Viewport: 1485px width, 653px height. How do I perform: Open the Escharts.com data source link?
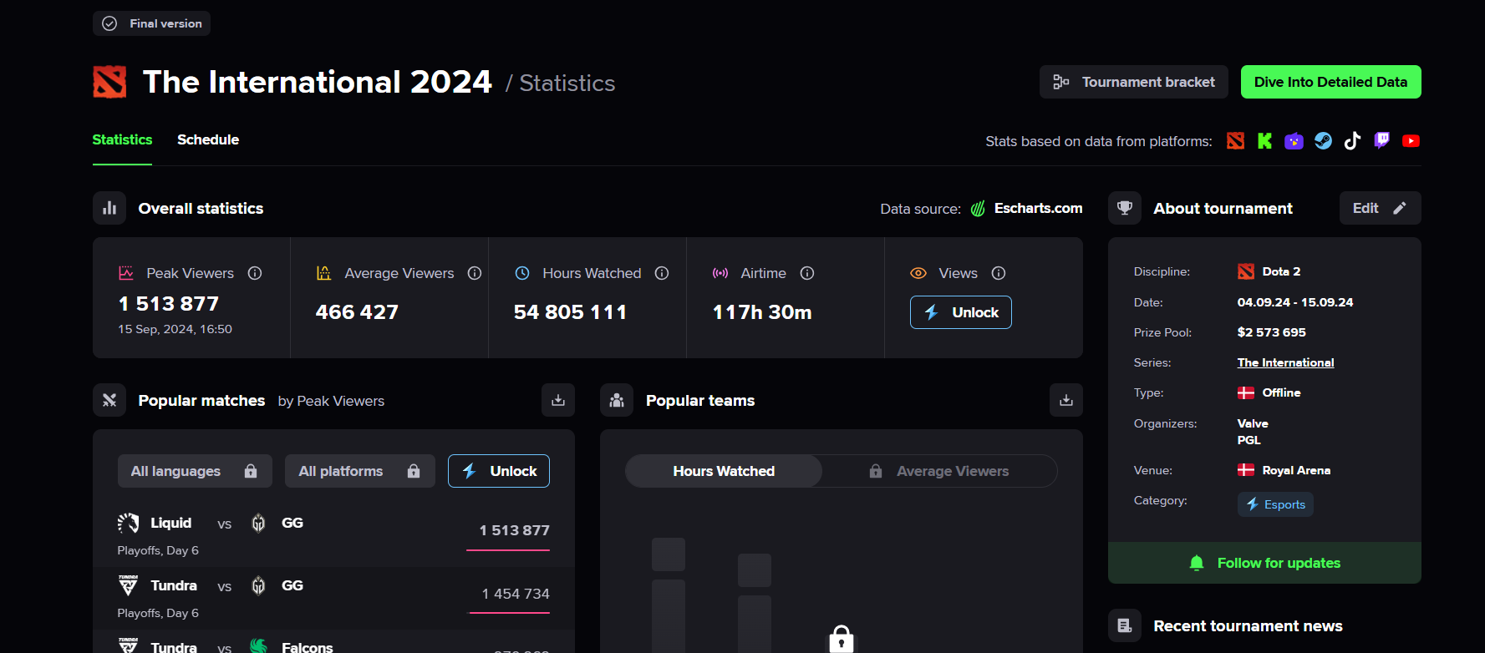click(x=1038, y=208)
